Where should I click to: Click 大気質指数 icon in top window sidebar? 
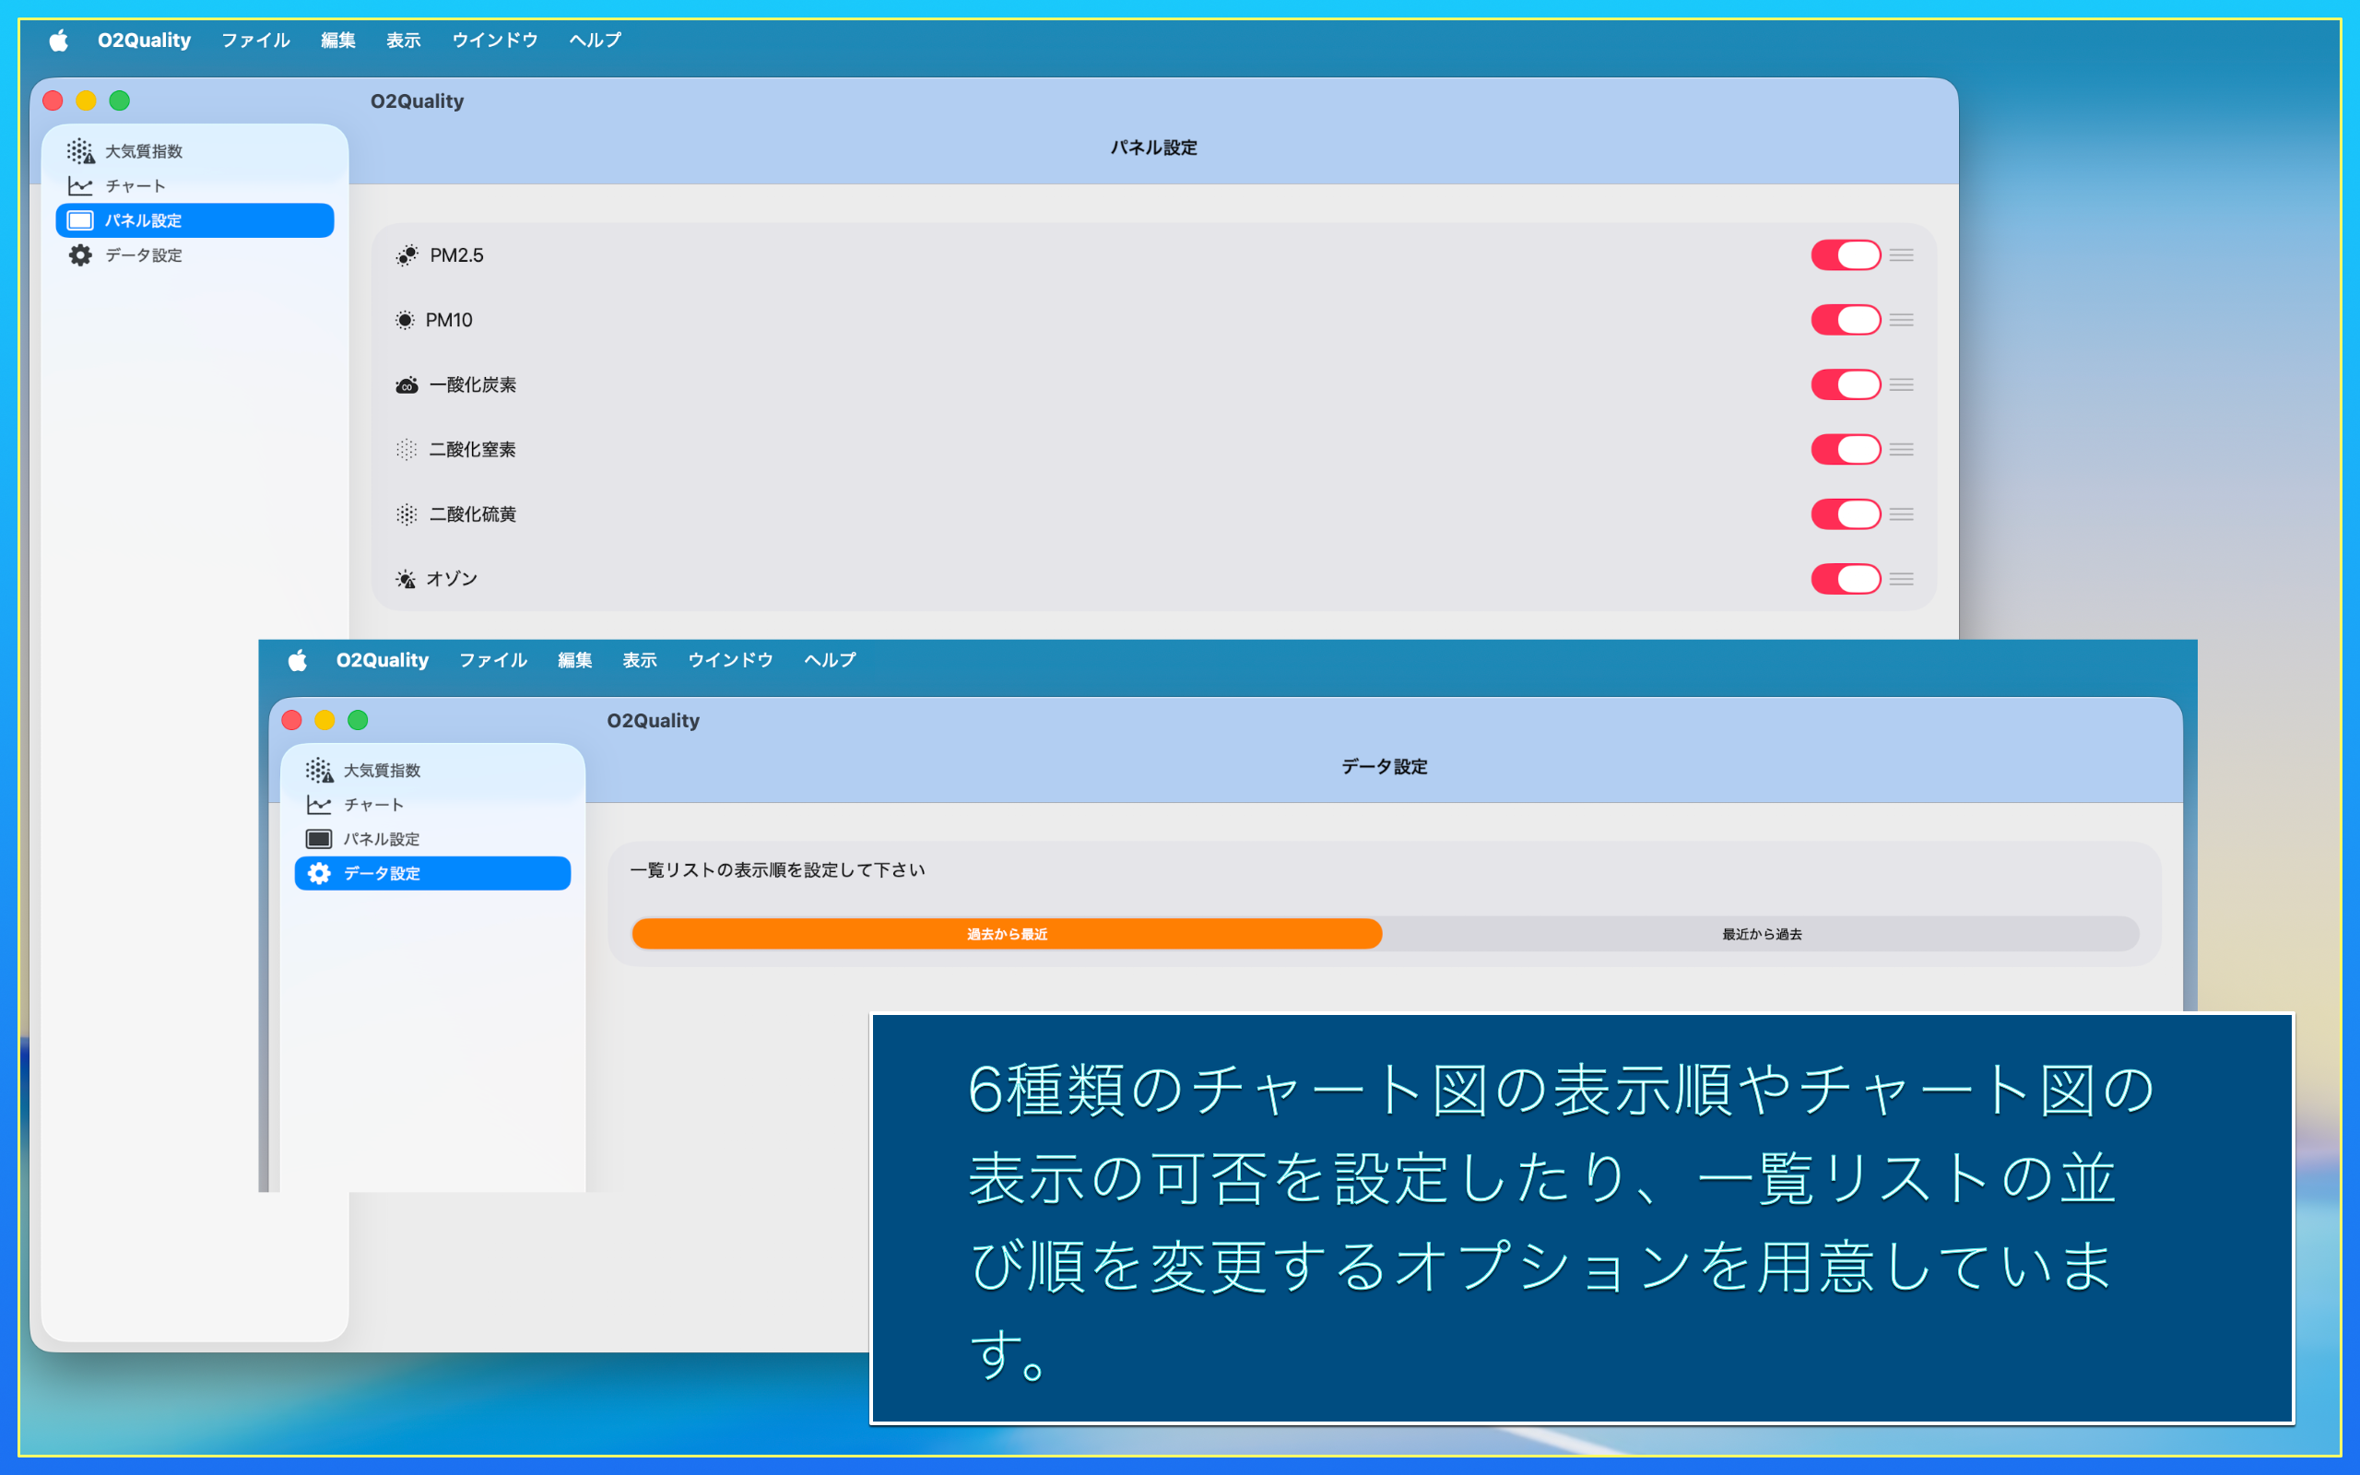coord(80,151)
